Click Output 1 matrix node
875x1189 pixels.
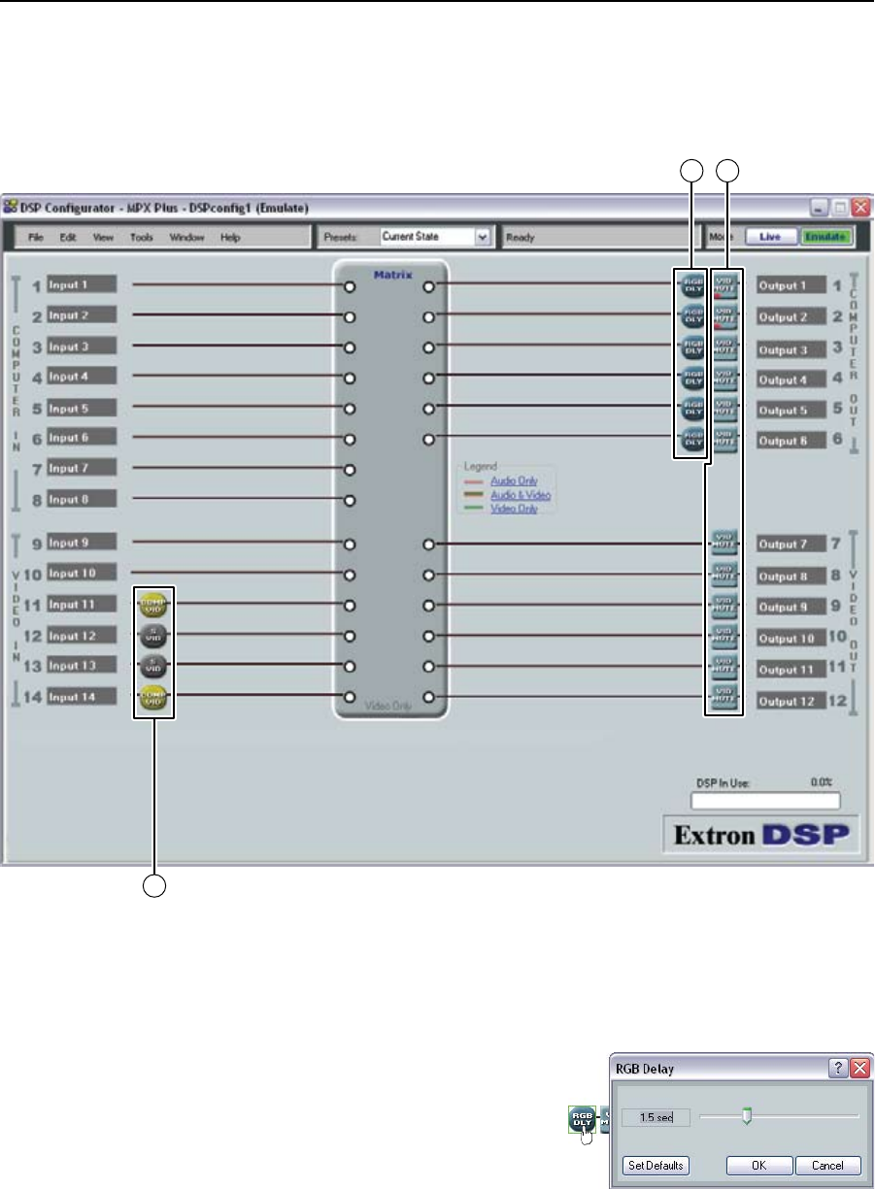click(428, 285)
